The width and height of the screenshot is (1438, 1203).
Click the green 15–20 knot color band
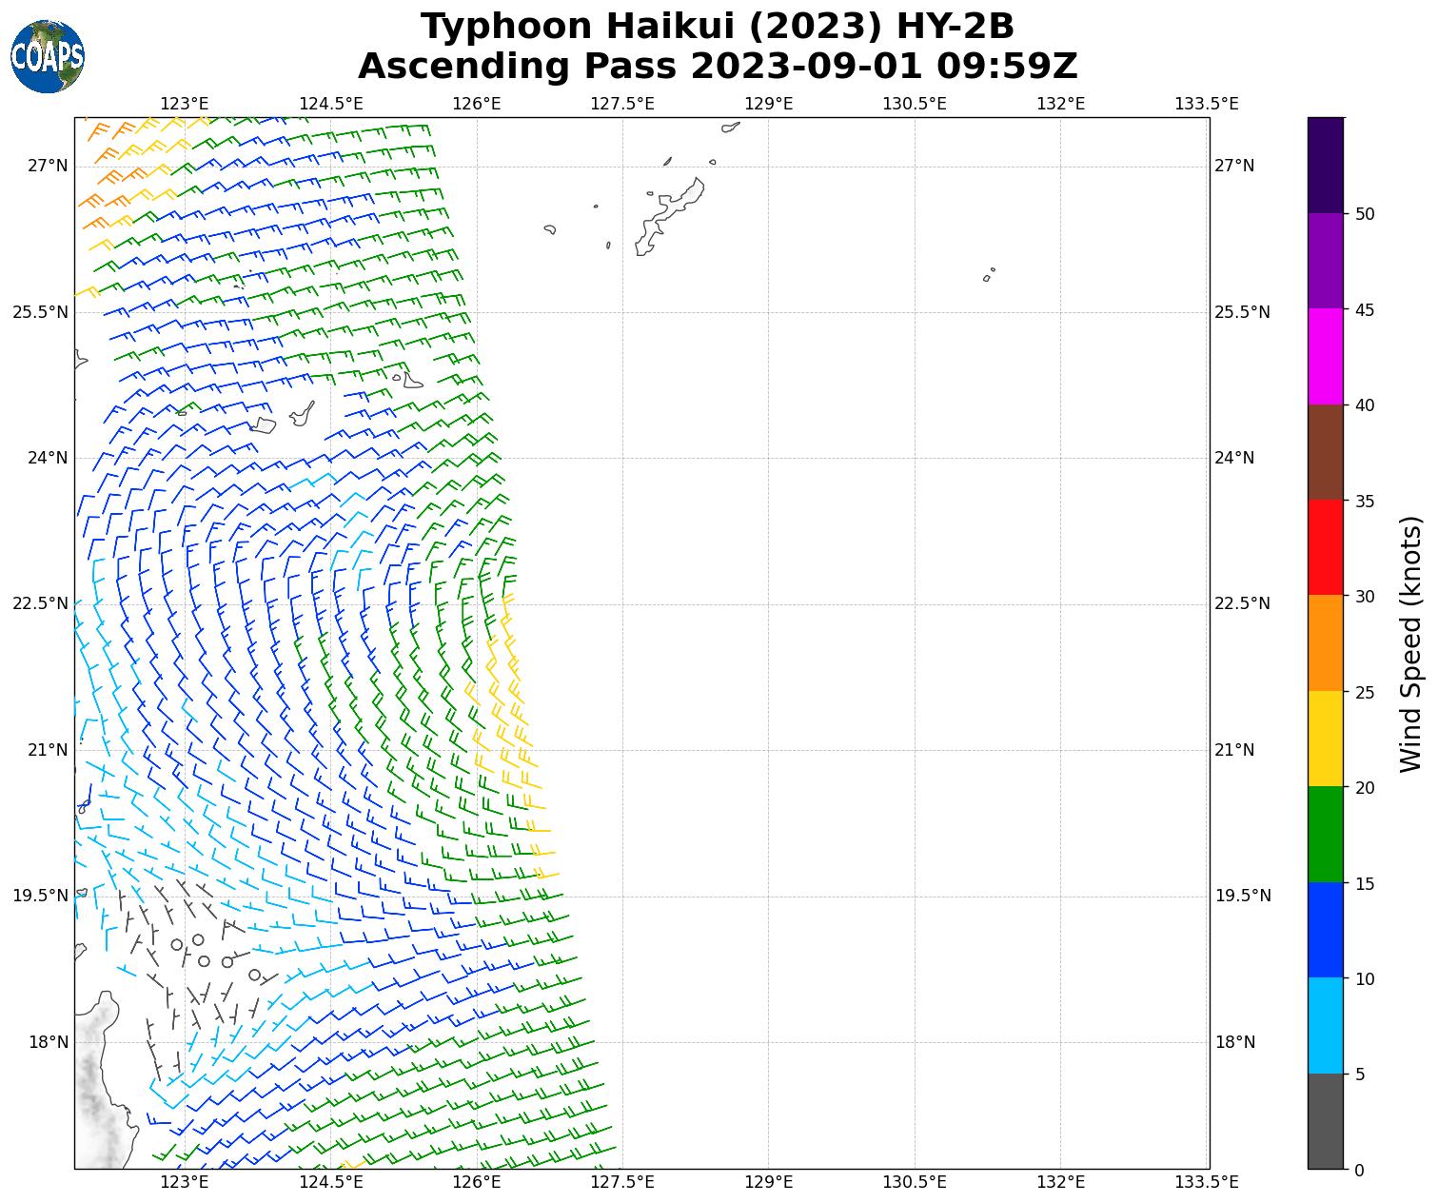click(x=1325, y=834)
